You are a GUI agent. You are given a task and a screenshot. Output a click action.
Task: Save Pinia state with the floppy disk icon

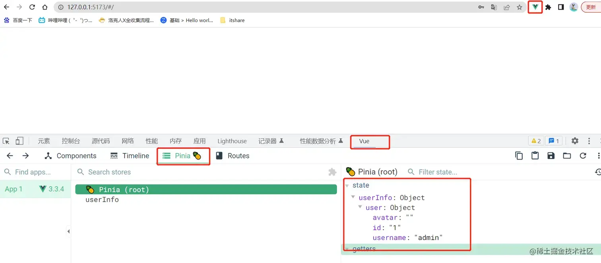(551, 156)
